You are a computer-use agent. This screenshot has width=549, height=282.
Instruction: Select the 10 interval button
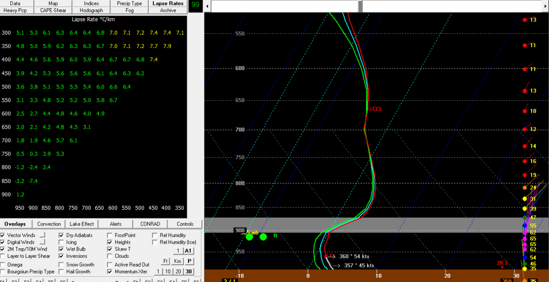coord(168,272)
